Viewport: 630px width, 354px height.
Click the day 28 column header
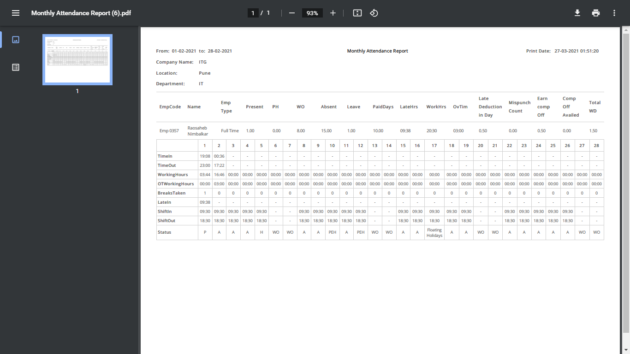click(597, 146)
